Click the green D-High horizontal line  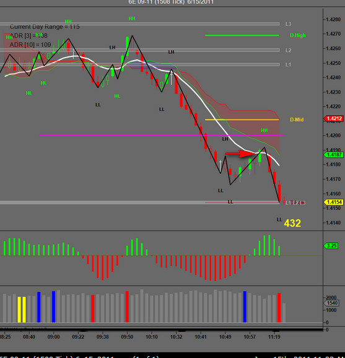[242, 35]
